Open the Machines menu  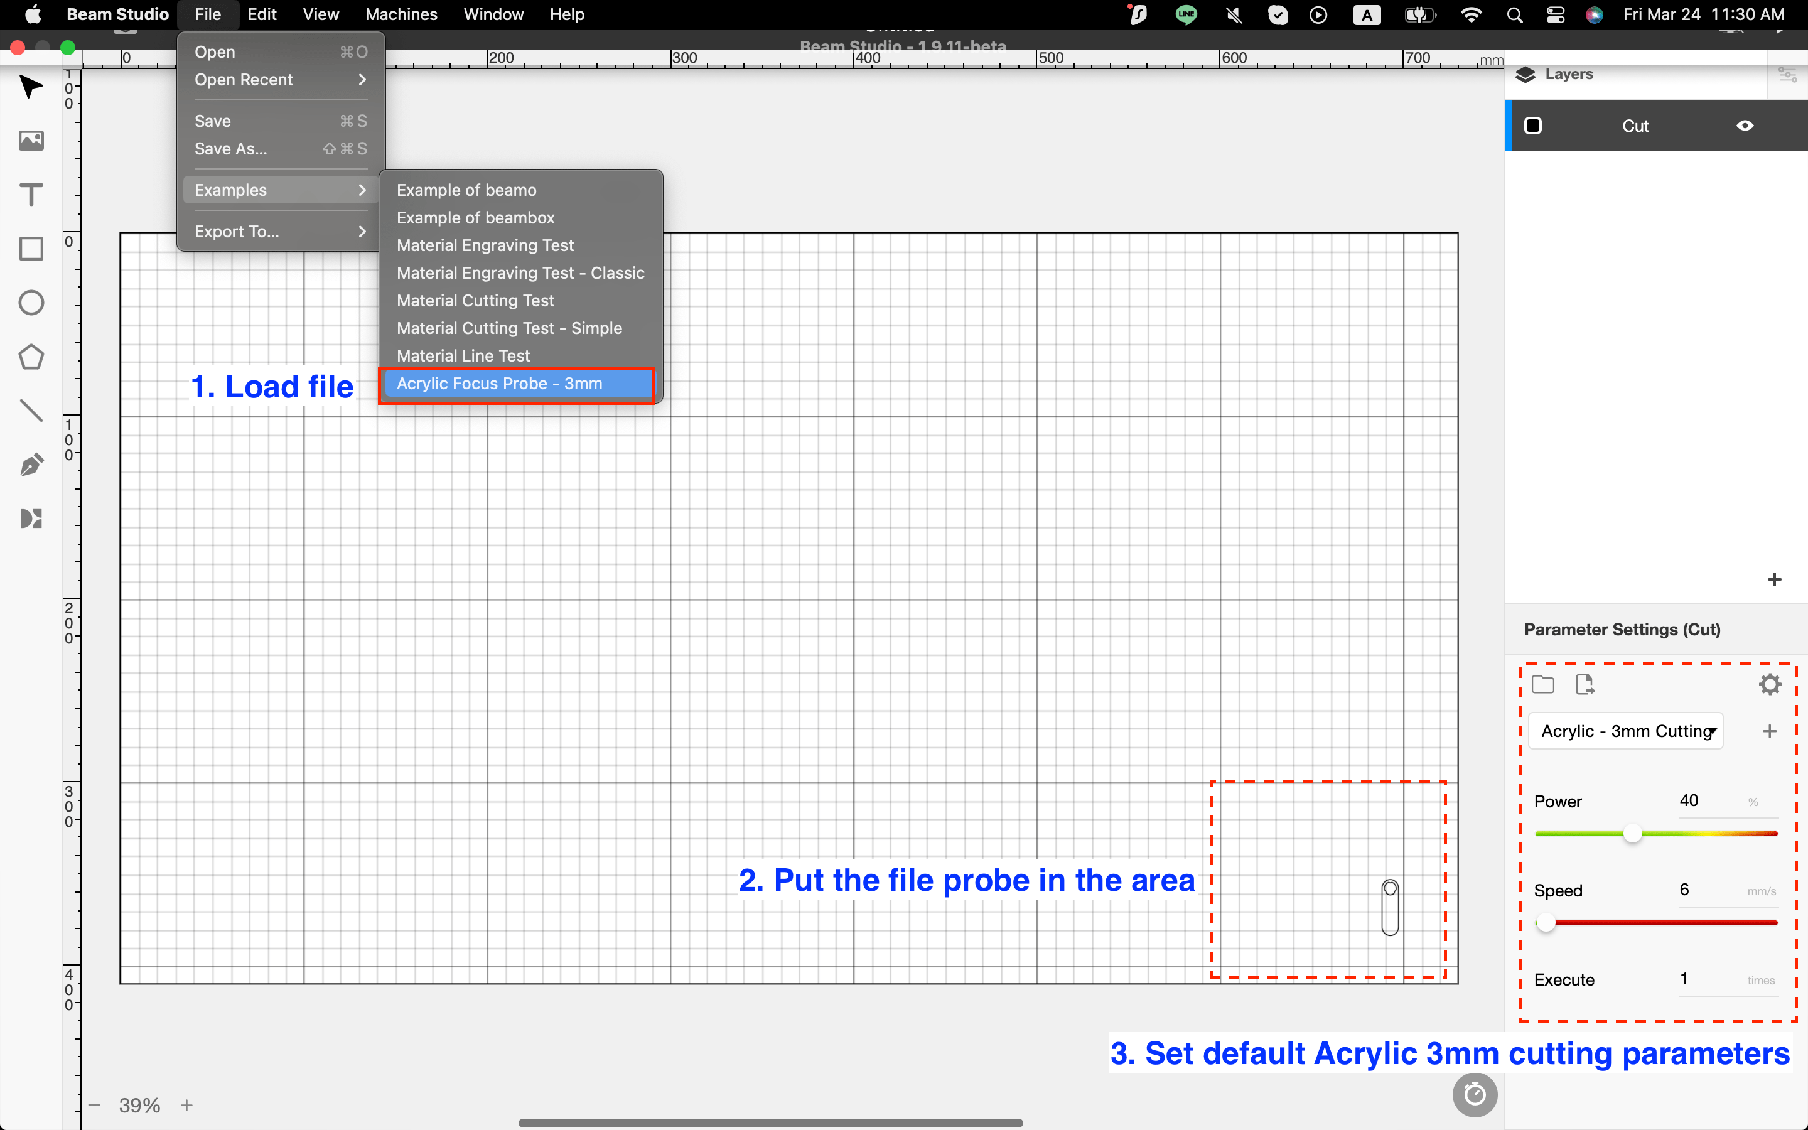point(401,14)
